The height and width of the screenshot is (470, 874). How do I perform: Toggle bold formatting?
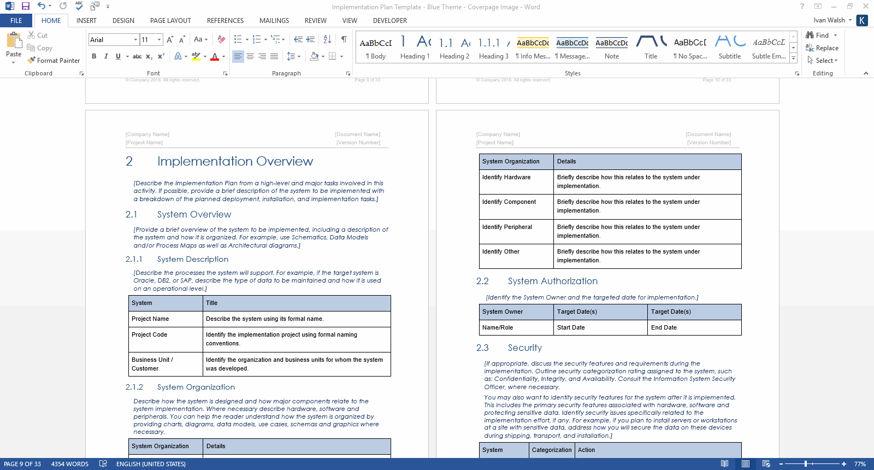point(94,56)
